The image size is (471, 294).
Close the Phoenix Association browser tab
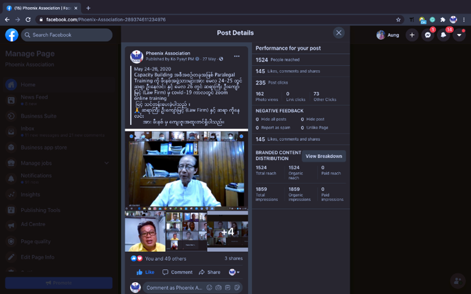[x=76, y=8]
